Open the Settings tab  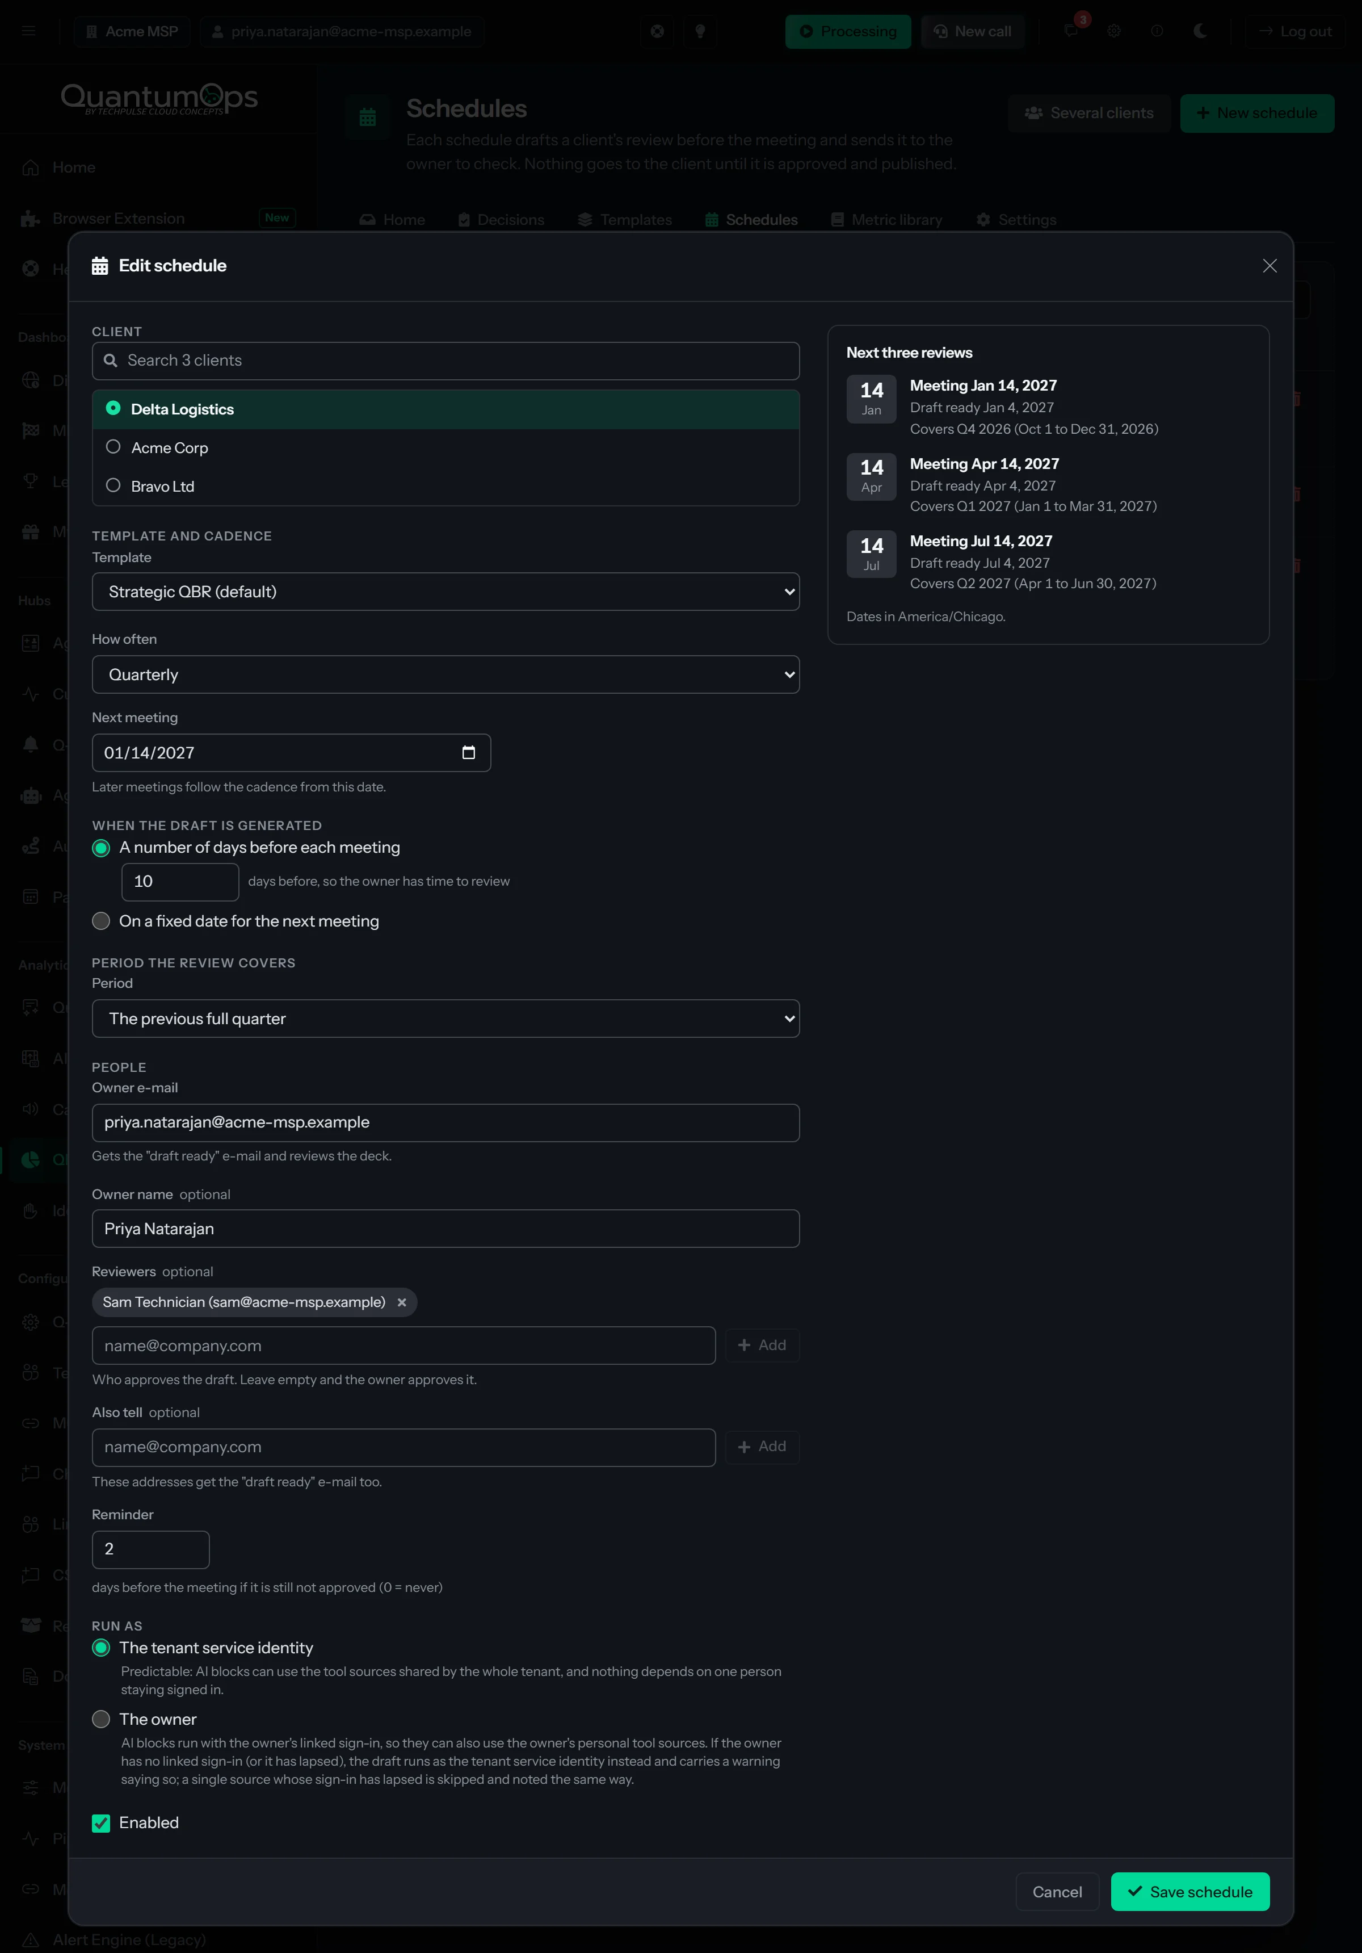point(1016,220)
